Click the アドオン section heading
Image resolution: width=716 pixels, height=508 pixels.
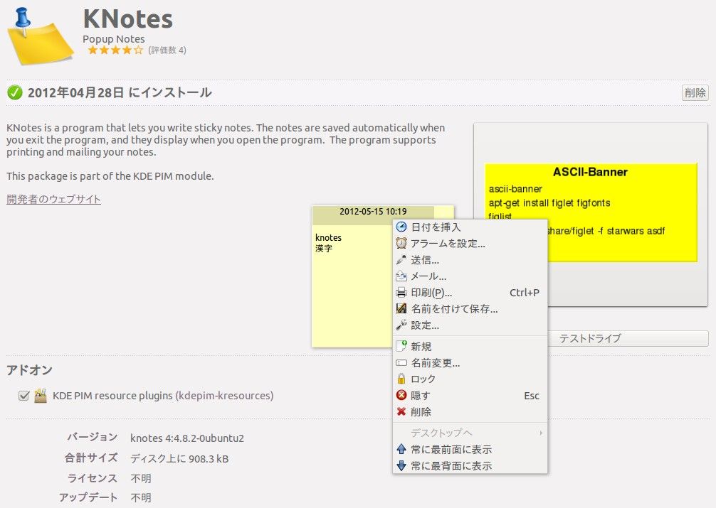tap(29, 370)
